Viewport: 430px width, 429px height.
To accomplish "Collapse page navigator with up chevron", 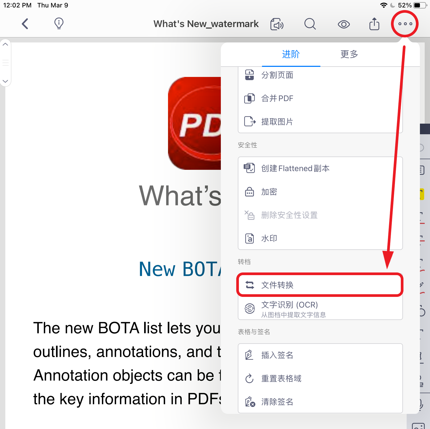I will (x=5, y=44).
